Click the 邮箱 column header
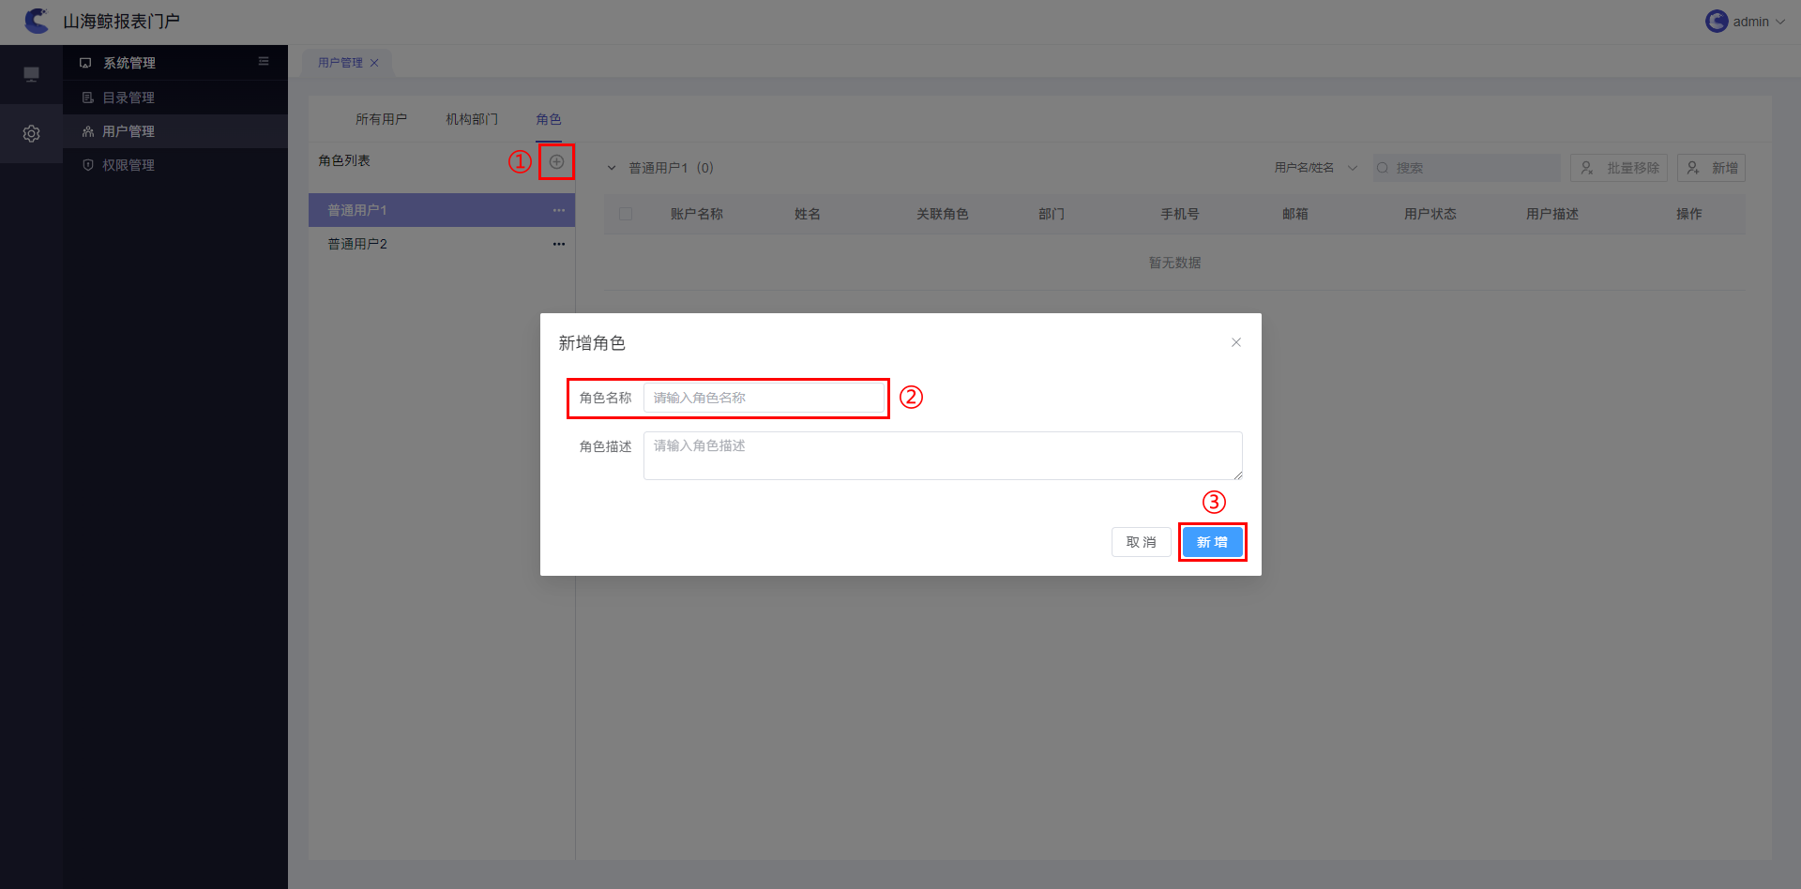Screen dimensions: 1801x889 [x=1295, y=214]
